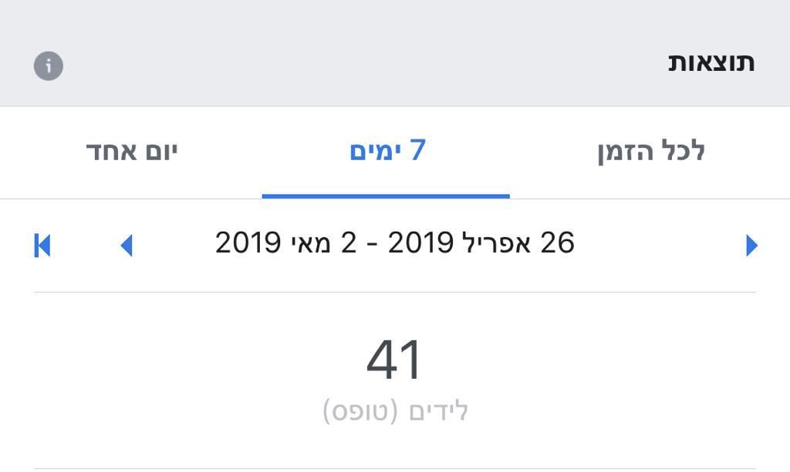
Task: Click the word לידים under the count
Action: coord(438,410)
